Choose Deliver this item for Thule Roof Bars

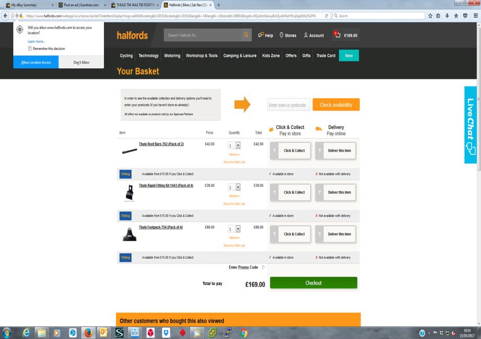[335, 151]
